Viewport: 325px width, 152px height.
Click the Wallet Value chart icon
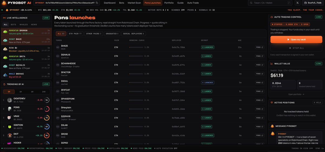[x=272, y=64]
